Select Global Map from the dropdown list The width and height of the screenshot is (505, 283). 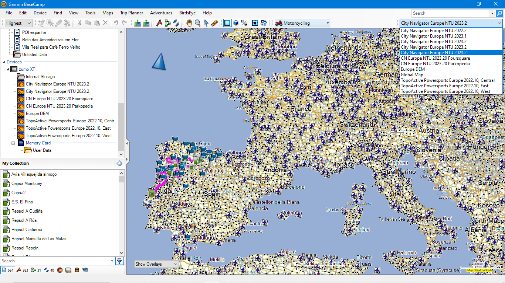(451, 75)
